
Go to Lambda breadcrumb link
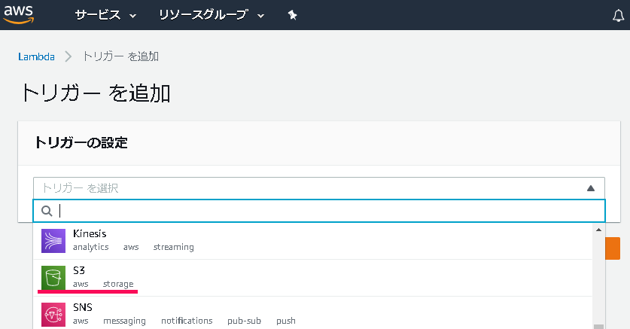tap(36, 56)
